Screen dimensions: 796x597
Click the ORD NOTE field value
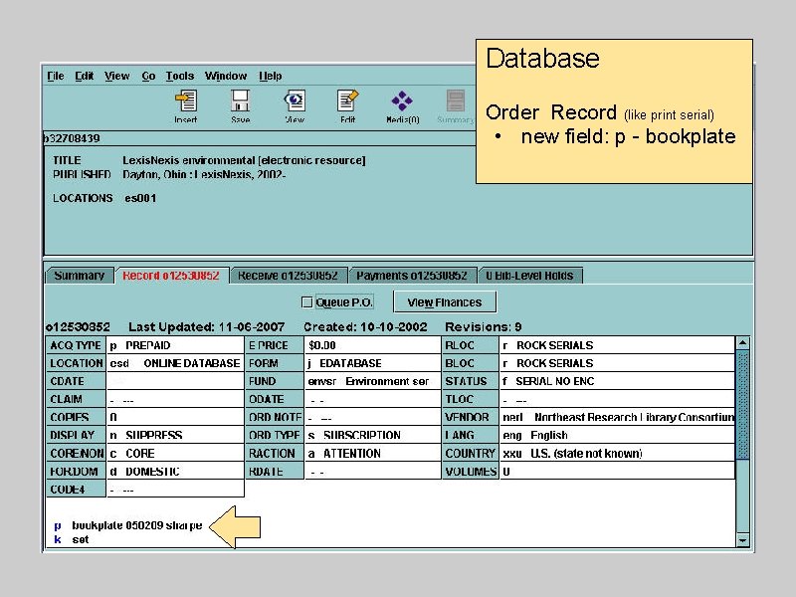(x=372, y=417)
